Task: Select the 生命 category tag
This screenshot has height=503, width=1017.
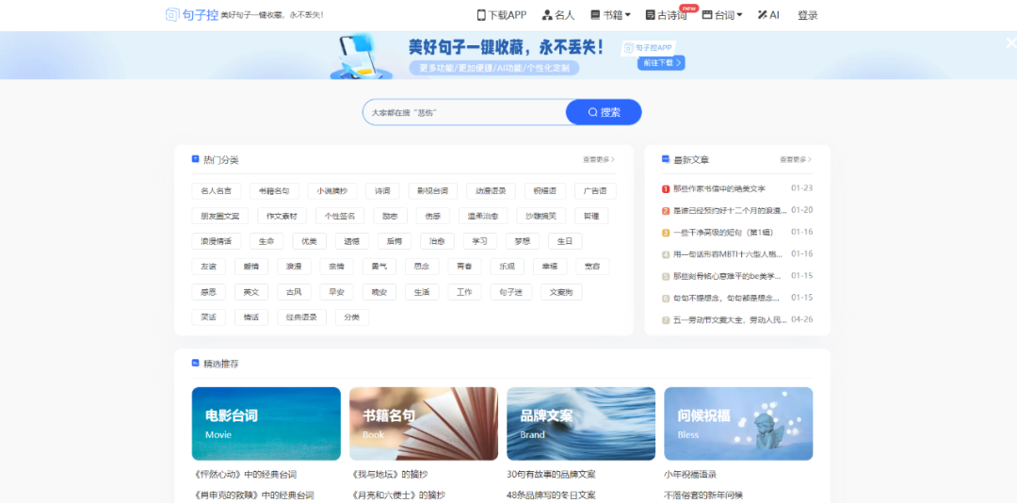Action: (x=266, y=241)
